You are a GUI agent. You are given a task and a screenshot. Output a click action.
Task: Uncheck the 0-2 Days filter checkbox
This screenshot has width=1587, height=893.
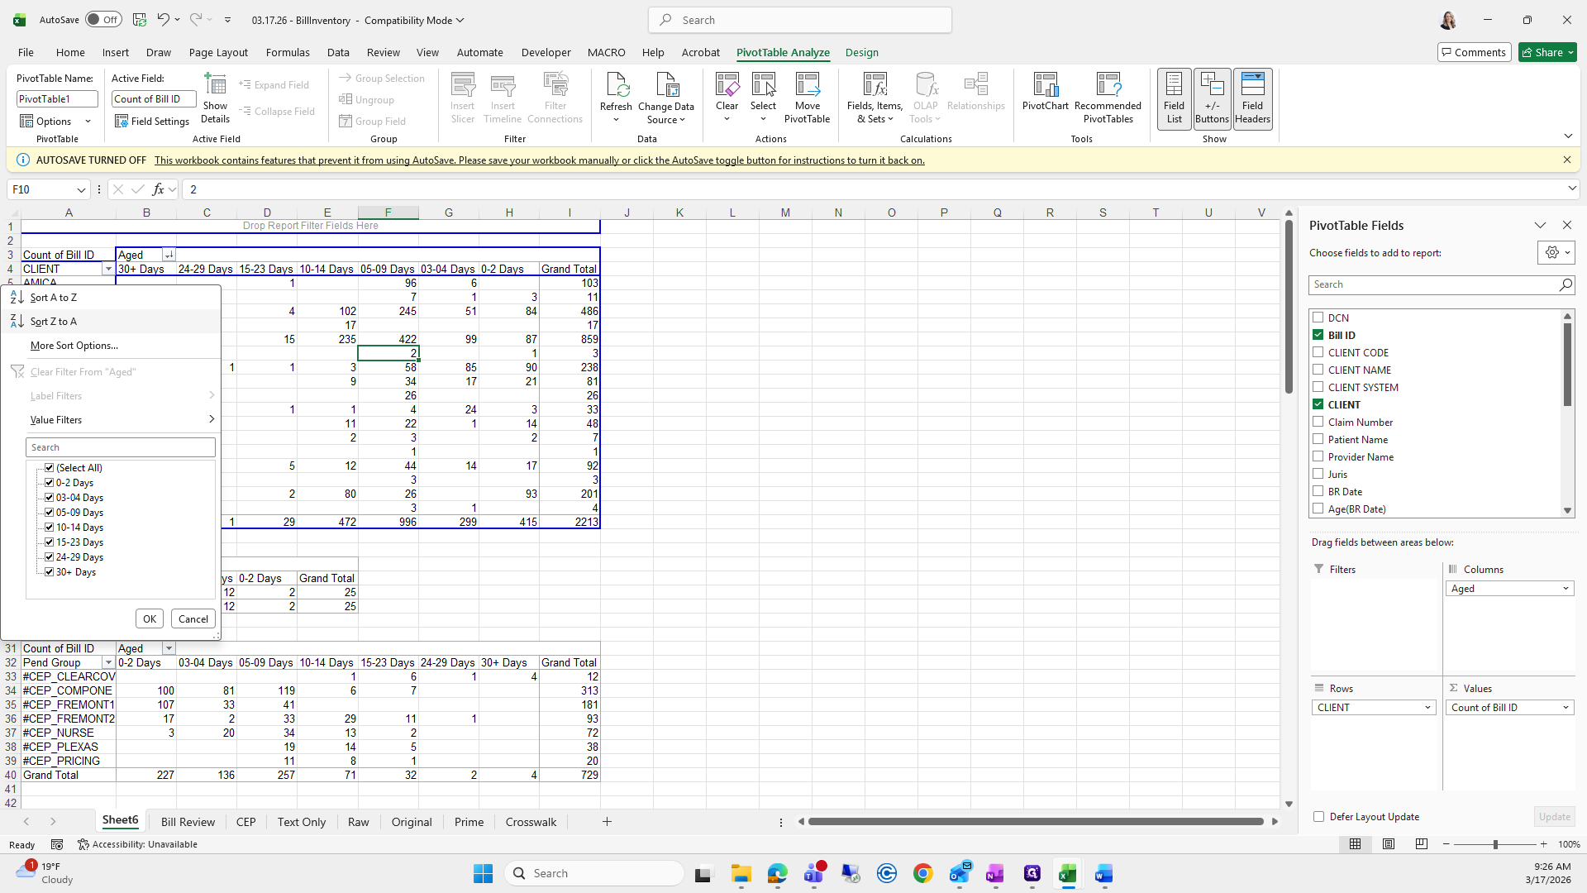click(x=50, y=483)
